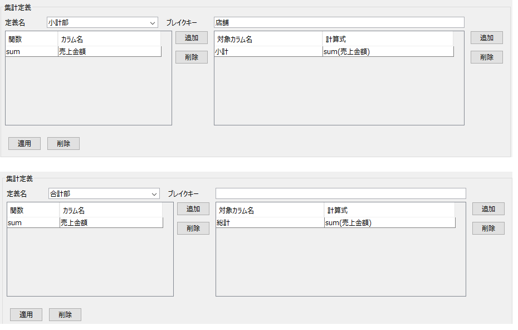
Task: Click sum(売上金額) formula cell in the 小計 row
Action: (x=387, y=52)
